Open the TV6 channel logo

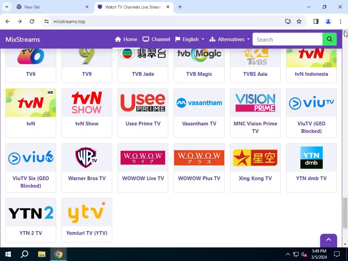[x=31, y=57]
